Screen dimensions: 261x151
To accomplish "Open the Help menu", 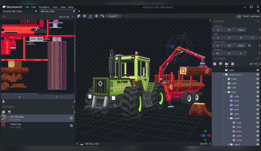I will 71,7.
